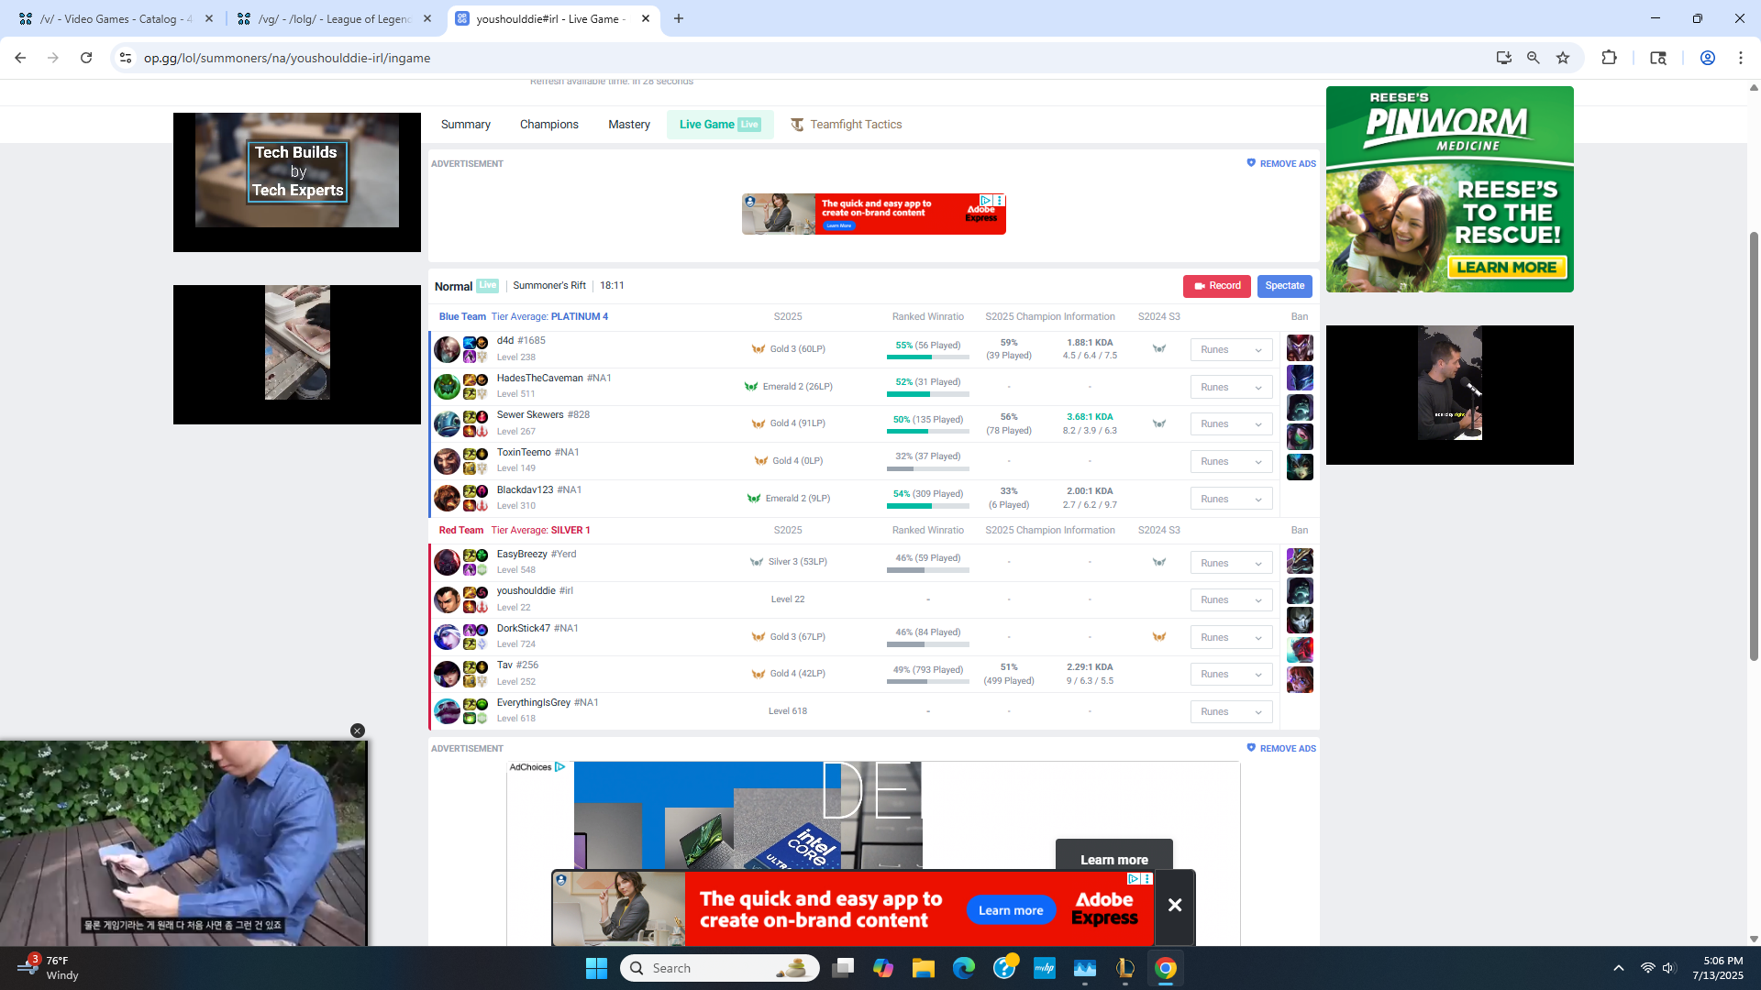The width and height of the screenshot is (1761, 990).
Task: Click the Spectate button
Action: [x=1285, y=286]
